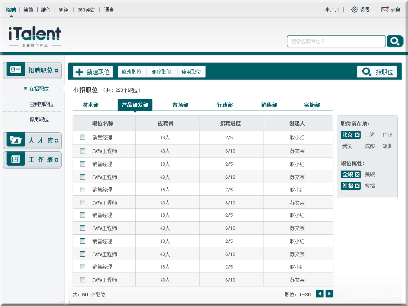Check the first JAWA工程师 row checkbox
408x306 pixels.
pos(83,151)
